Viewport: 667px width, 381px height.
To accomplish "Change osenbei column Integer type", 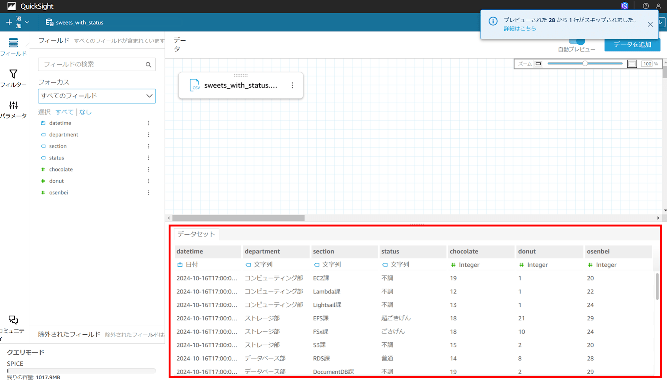I will pos(602,265).
